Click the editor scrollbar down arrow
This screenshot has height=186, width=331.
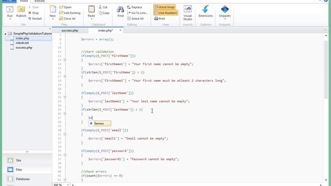tap(326, 180)
